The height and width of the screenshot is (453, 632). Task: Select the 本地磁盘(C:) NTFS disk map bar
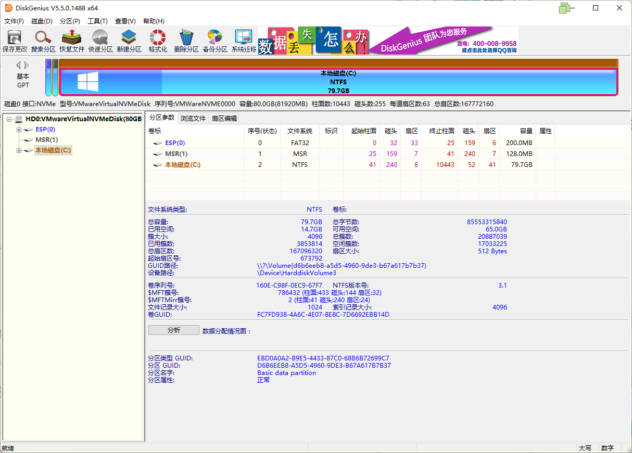pos(338,82)
